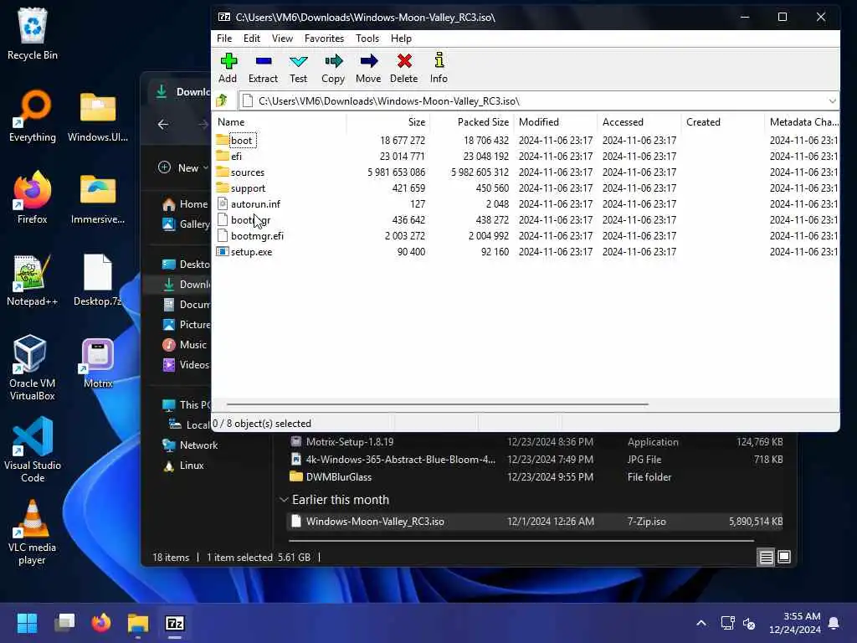Click 7-Zip icon in the taskbar
This screenshot has height=643, width=857.
tap(175, 623)
